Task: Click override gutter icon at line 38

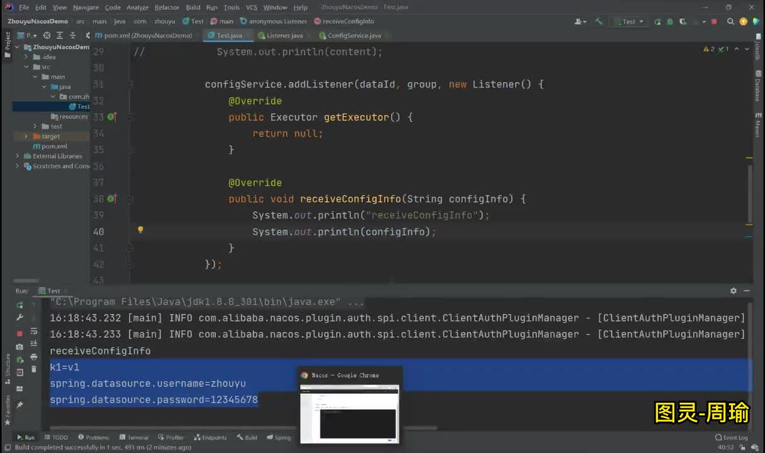Action: tap(111, 199)
